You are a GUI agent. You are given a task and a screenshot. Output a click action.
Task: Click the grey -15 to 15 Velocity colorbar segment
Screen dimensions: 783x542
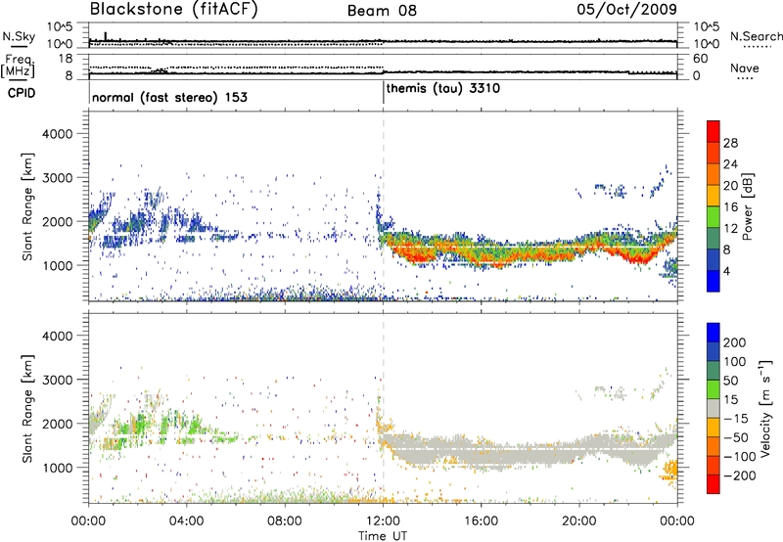click(714, 409)
